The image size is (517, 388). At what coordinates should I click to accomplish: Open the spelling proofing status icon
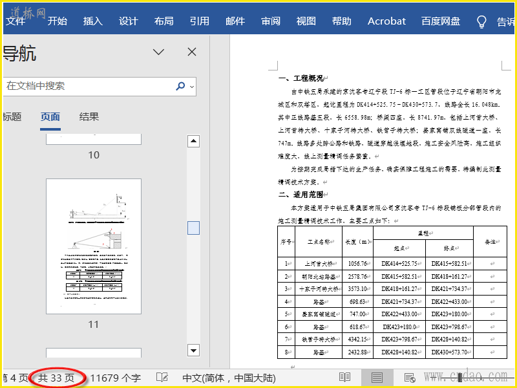point(162,378)
